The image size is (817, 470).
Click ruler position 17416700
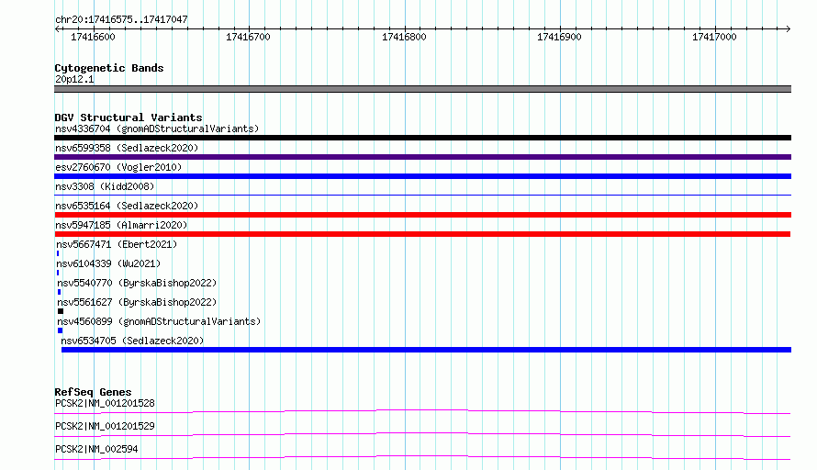pyautogui.click(x=248, y=37)
